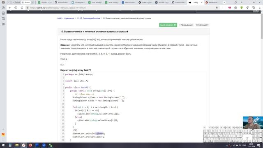Open Windows notification center icon
This screenshot has height=148, width=263.
pyautogui.click(x=258, y=145)
